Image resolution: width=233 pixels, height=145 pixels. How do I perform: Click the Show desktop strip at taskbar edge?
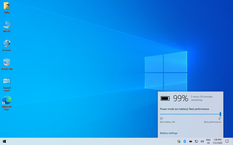(x=232, y=142)
